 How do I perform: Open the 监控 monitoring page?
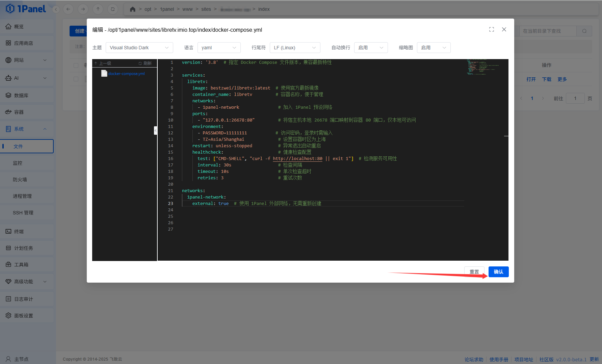[x=27, y=163]
